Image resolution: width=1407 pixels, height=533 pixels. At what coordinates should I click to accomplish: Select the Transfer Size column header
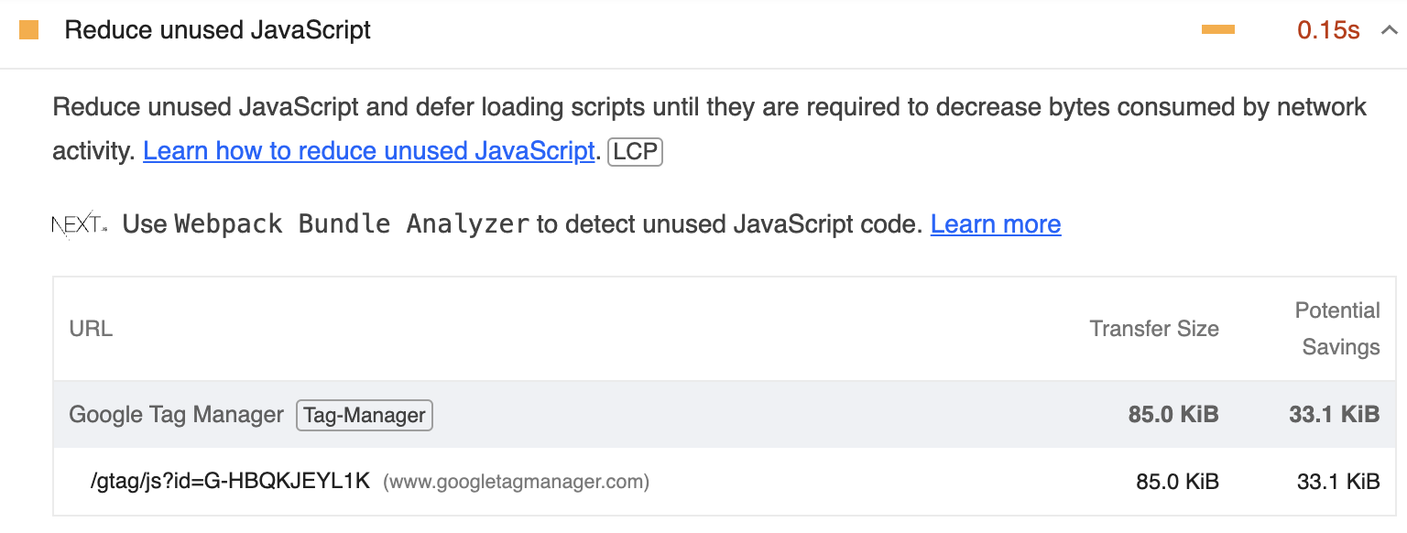[x=1153, y=328]
